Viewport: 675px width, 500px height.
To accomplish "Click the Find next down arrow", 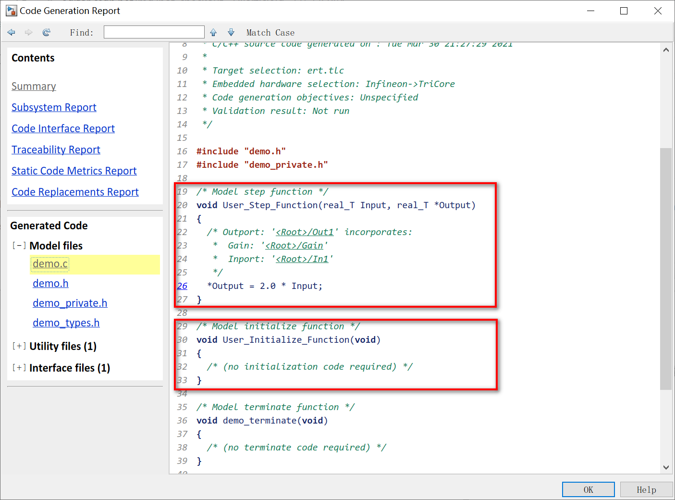I will [231, 32].
